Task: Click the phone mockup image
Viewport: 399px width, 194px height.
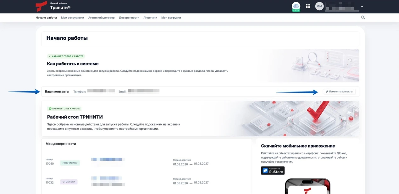Action: coord(308,186)
